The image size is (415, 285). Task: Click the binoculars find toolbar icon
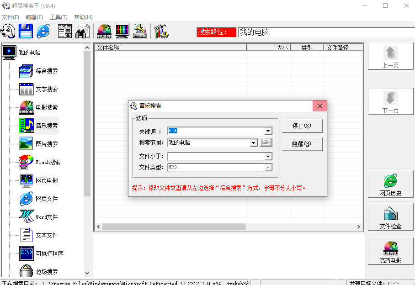tap(83, 31)
